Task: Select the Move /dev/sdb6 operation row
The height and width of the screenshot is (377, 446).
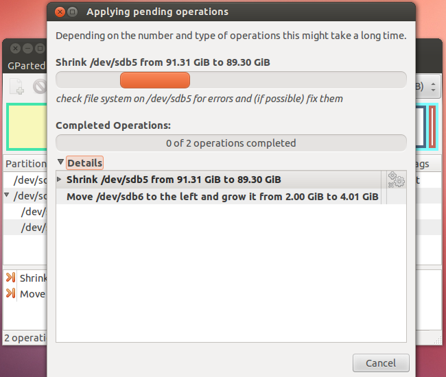Action: click(222, 197)
